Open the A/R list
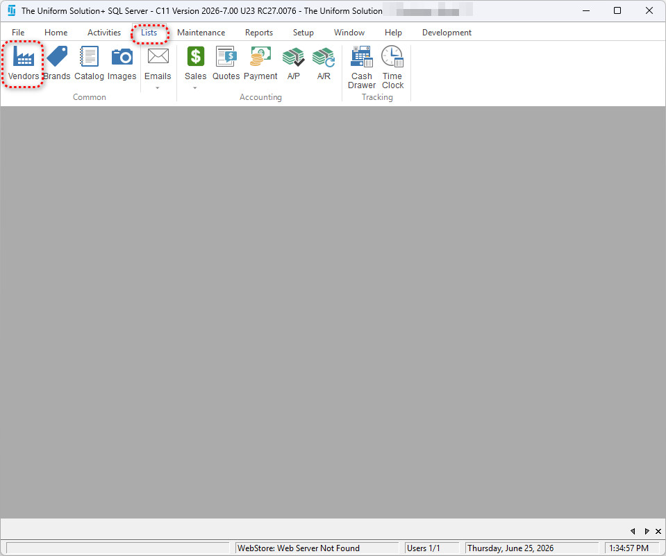 click(324, 64)
